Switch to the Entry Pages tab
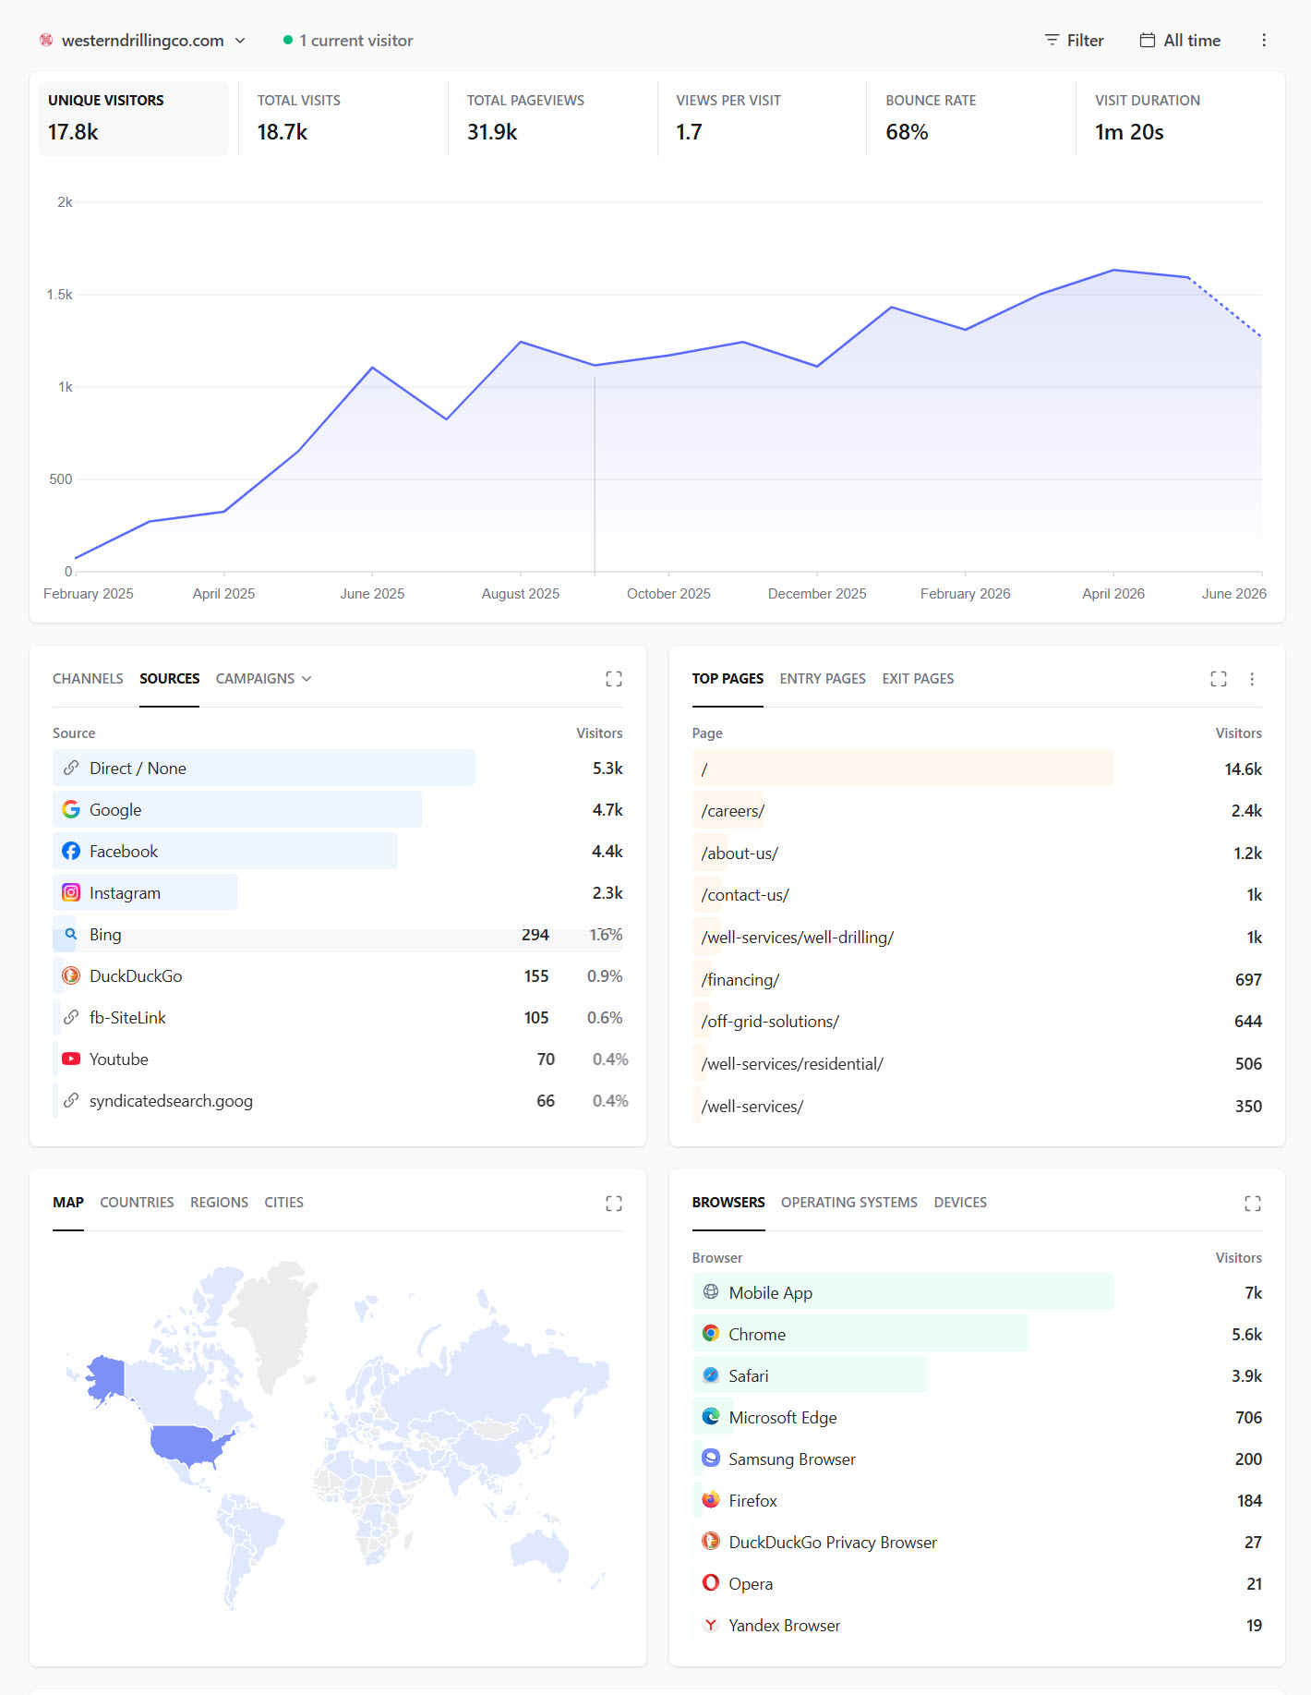This screenshot has height=1695, width=1311. (x=823, y=679)
